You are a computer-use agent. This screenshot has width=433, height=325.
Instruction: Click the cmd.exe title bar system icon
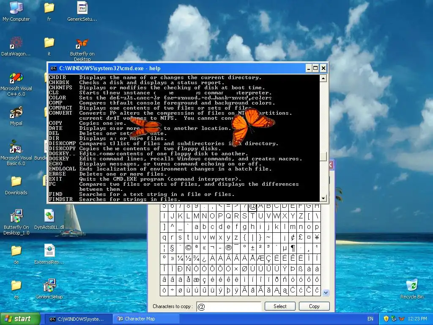click(53, 68)
